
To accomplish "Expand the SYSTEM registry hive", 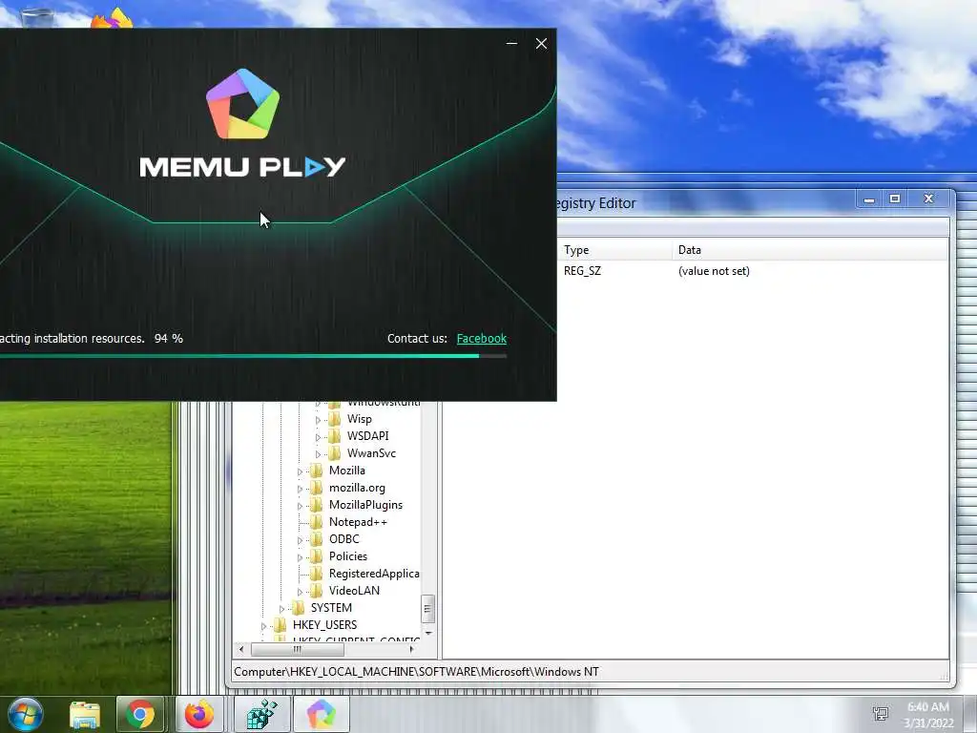I will [281, 608].
